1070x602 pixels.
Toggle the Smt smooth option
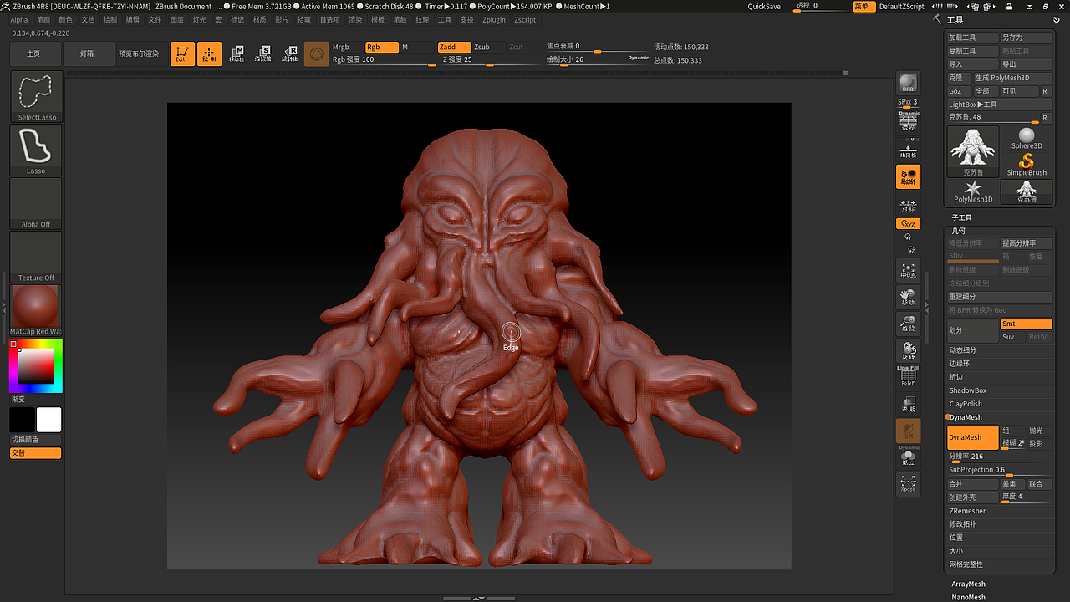point(1026,324)
